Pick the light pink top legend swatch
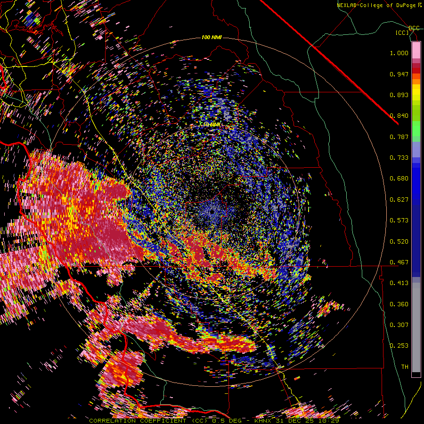 [x=416, y=50]
